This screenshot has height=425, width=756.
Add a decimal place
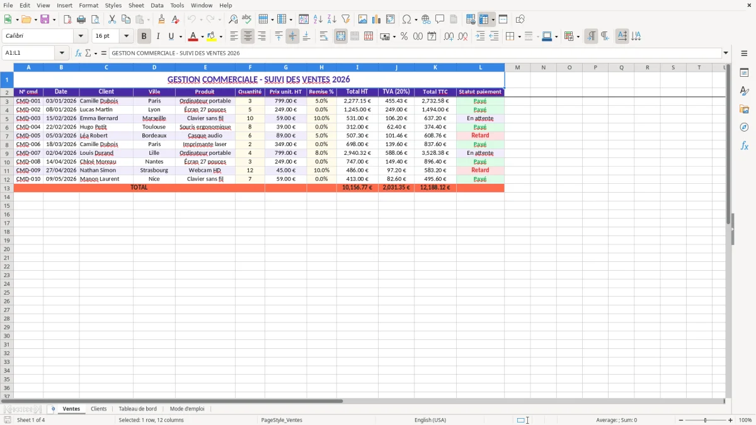click(449, 37)
